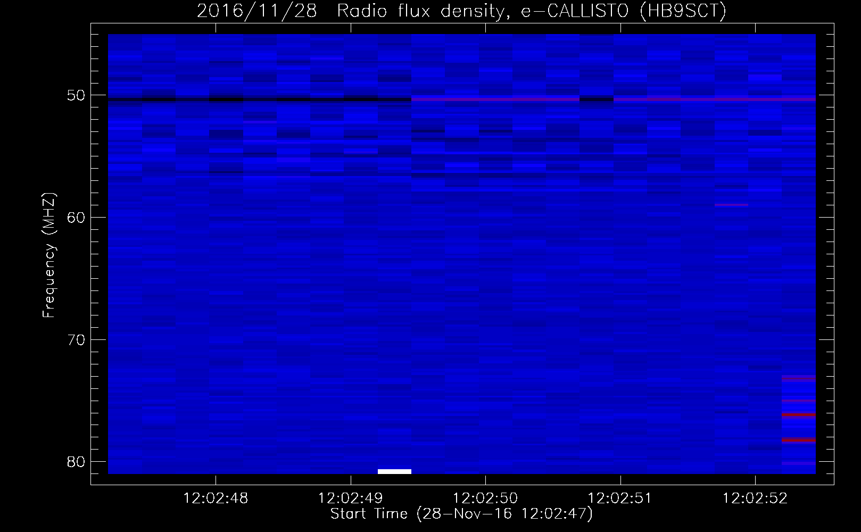Viewport: 861px width, 532px height.
Task: Click the short purple streak near 59 MHz
Action: [x=731, y=205]
